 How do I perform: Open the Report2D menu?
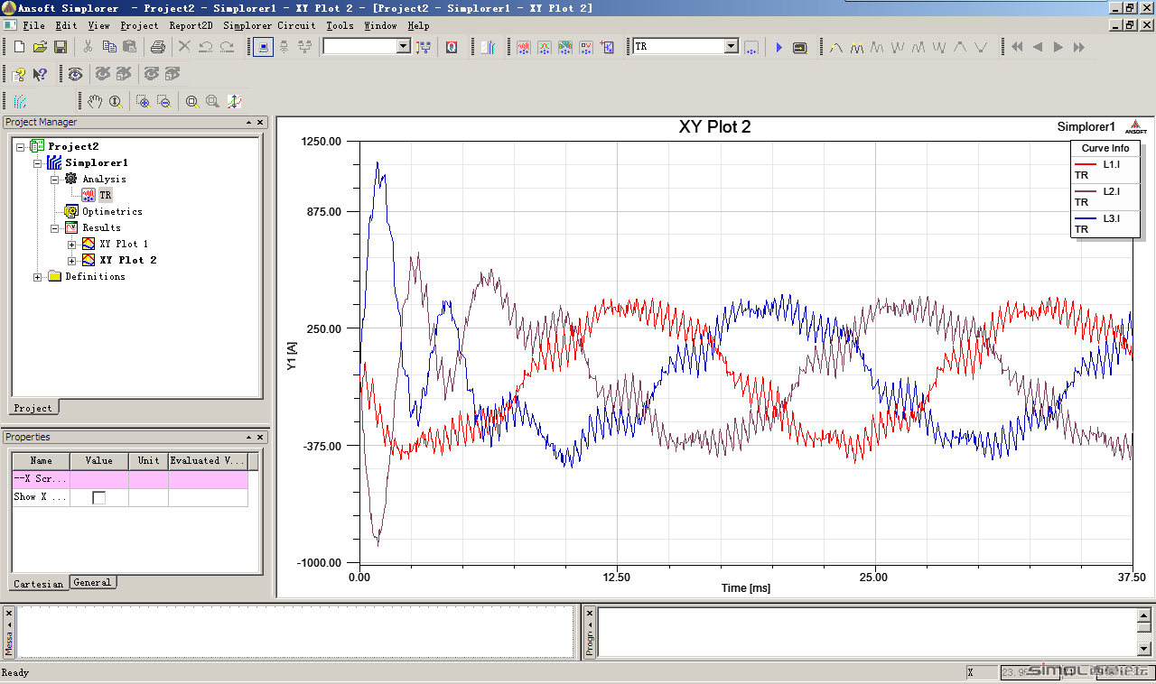point(190,25)
